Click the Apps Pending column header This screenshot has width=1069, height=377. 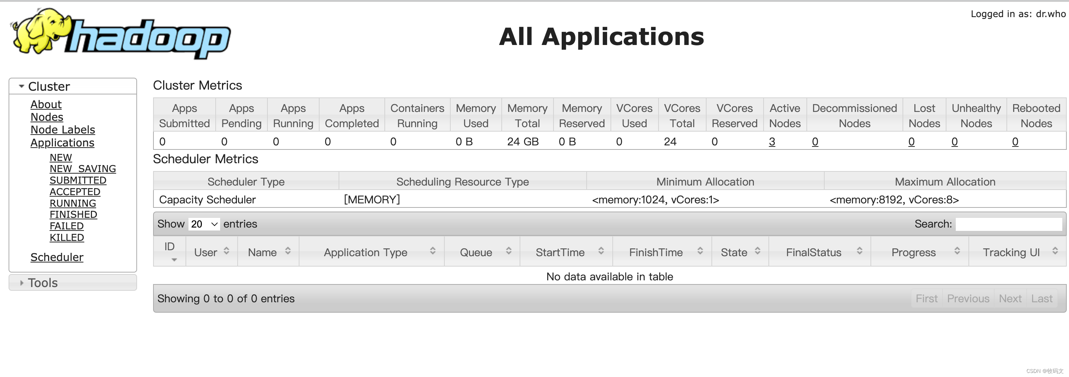click(x=241, y=116)
